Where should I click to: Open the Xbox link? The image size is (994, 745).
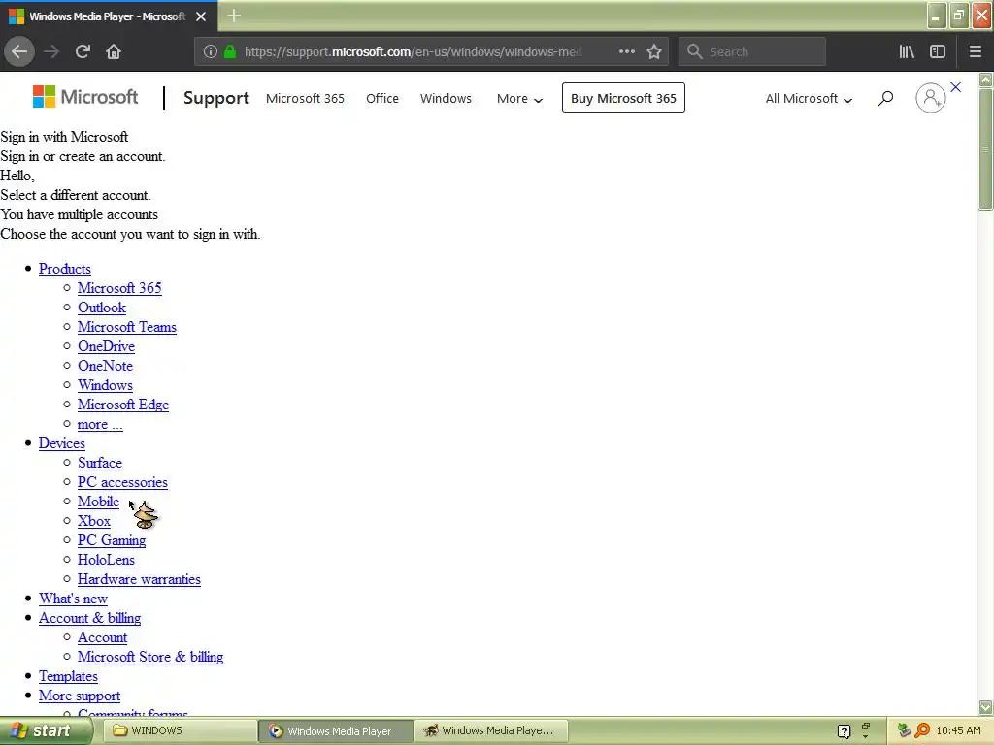[94, 521]
